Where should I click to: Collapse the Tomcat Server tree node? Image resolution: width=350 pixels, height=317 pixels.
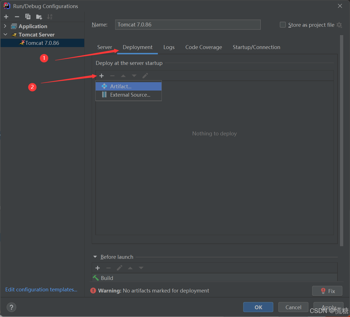tap(5, 35)
